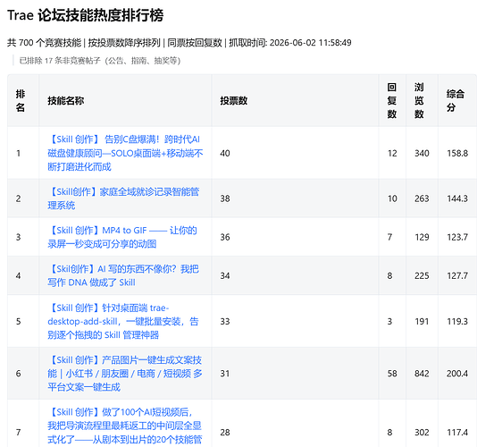Click the 回复数 column header
The height and width of the screenshot is (447, 477).
click(392, 100)
